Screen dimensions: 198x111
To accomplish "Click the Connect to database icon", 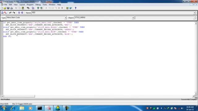I will (x=28, y=8).
